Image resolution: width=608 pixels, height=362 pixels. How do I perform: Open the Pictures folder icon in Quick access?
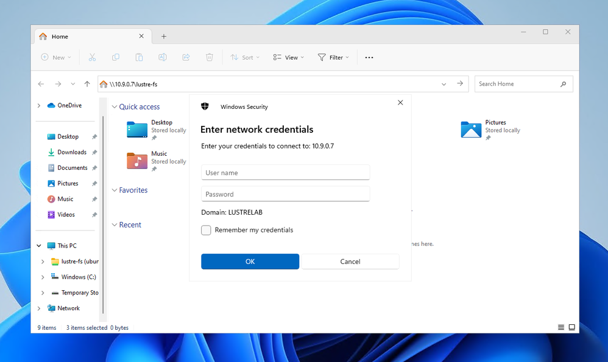[471, 130]
